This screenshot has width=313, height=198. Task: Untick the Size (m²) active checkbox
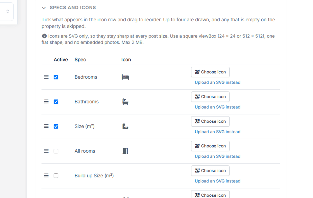tap(56, 126)
